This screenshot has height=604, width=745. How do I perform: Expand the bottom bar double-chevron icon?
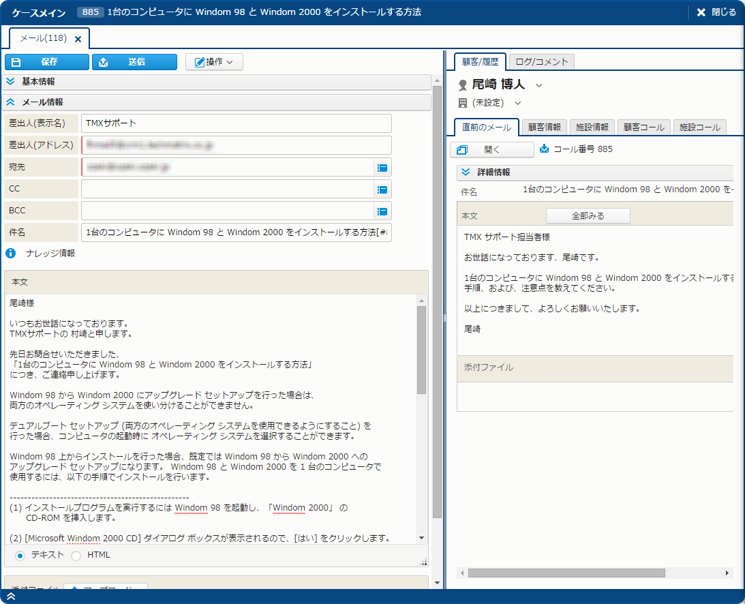coord(11,597)
